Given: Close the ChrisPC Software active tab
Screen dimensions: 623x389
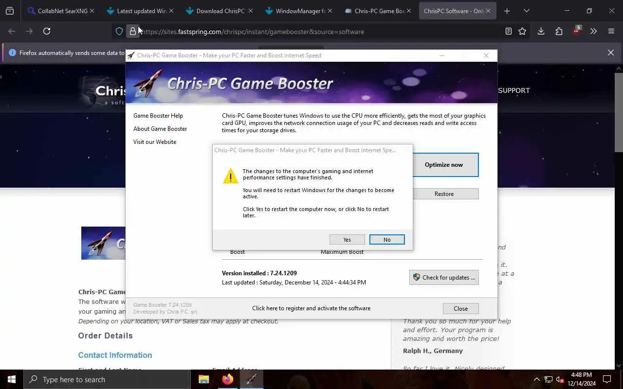Looking at the screenshot, I should click(488, 11).
